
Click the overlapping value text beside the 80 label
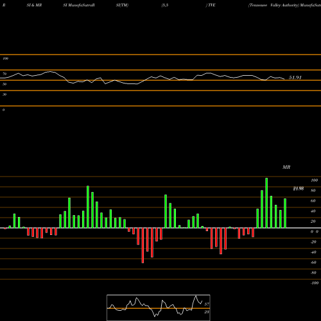pos(299,189)
